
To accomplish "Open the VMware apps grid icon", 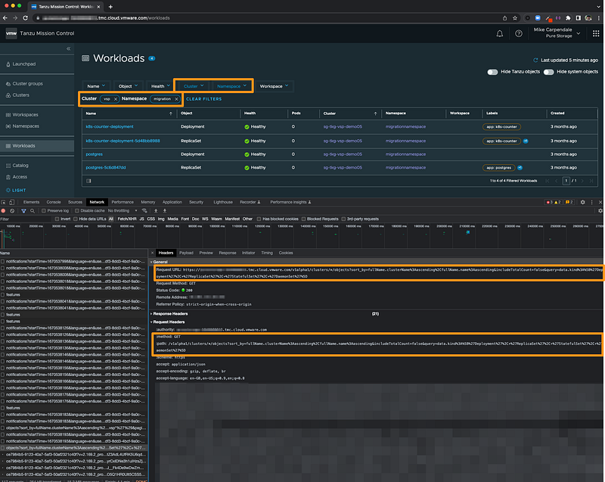I will (x=596, y=33).
